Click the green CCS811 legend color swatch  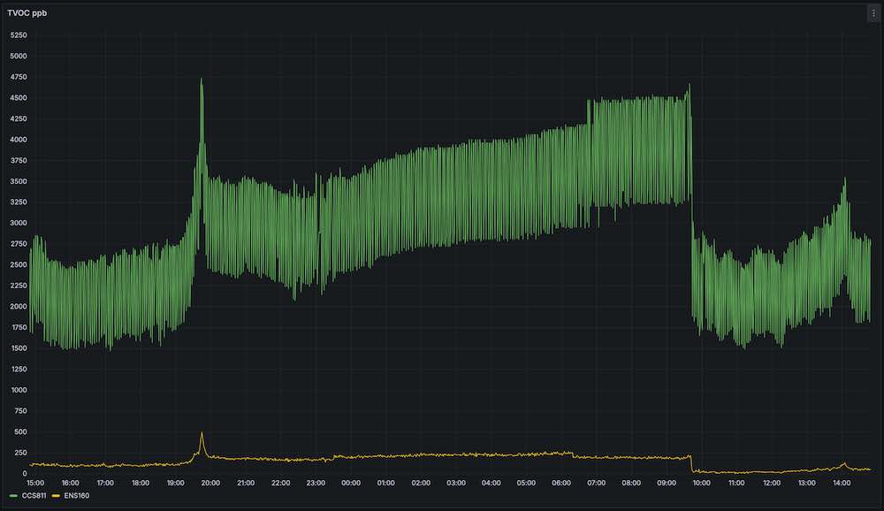click(x=13, y=496)
